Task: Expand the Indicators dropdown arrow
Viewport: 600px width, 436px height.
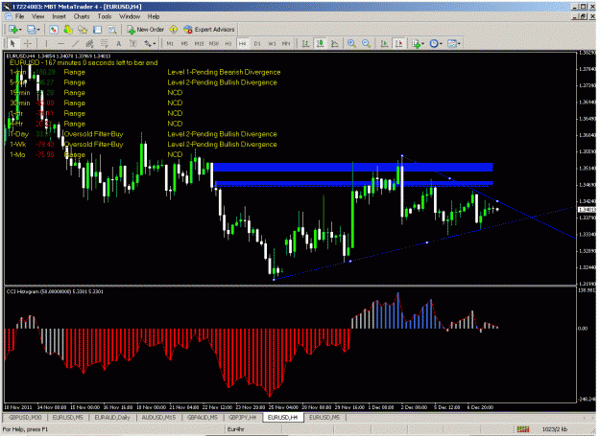Action: coord(422,43)
